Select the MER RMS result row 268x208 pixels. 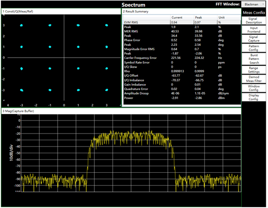pyautogui.click(x=182, y=31)
